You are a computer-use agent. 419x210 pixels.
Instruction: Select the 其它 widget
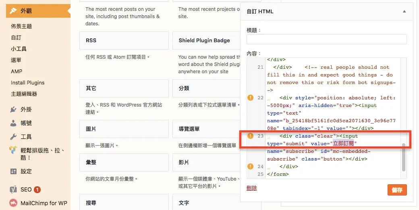pyautogui.click(x=124, y=89)
